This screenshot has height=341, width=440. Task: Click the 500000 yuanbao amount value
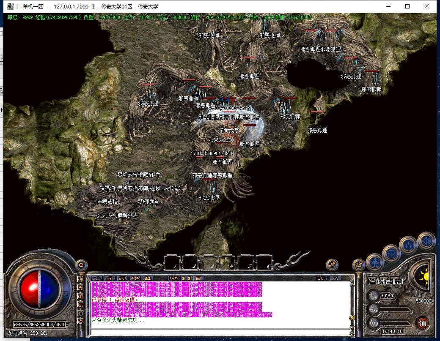423,301
